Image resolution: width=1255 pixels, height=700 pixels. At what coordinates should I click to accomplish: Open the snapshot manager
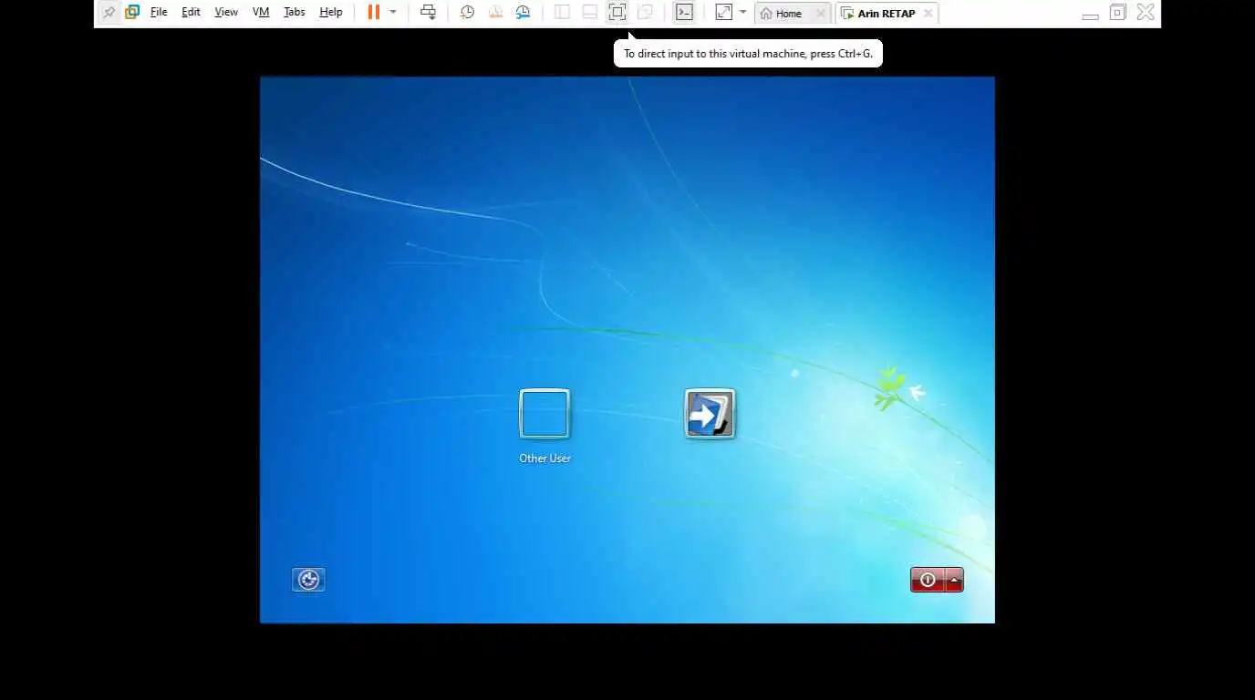pos(523,13)
